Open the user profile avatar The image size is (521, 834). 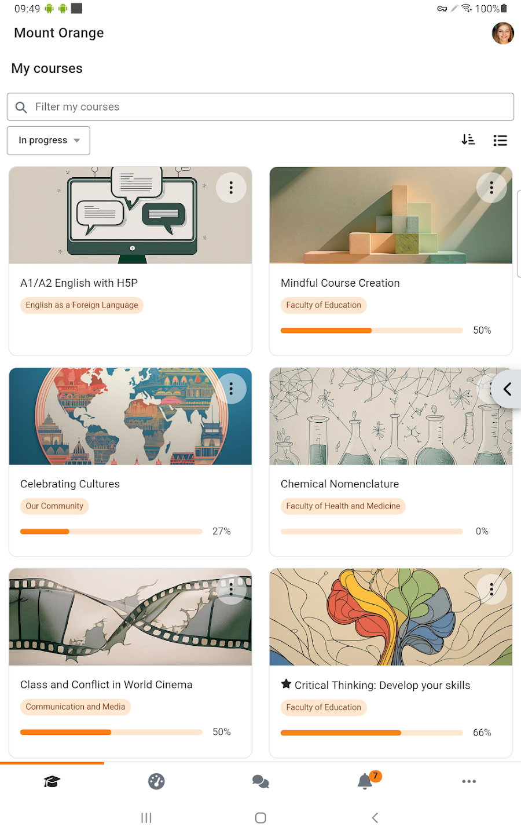[502, 34]
